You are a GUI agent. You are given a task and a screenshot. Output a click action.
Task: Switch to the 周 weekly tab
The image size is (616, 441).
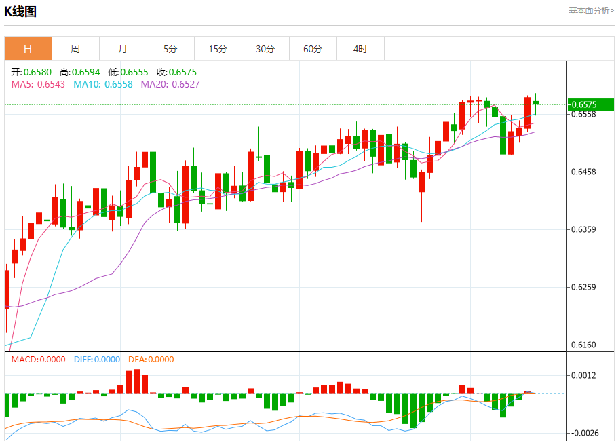[75, 49]
